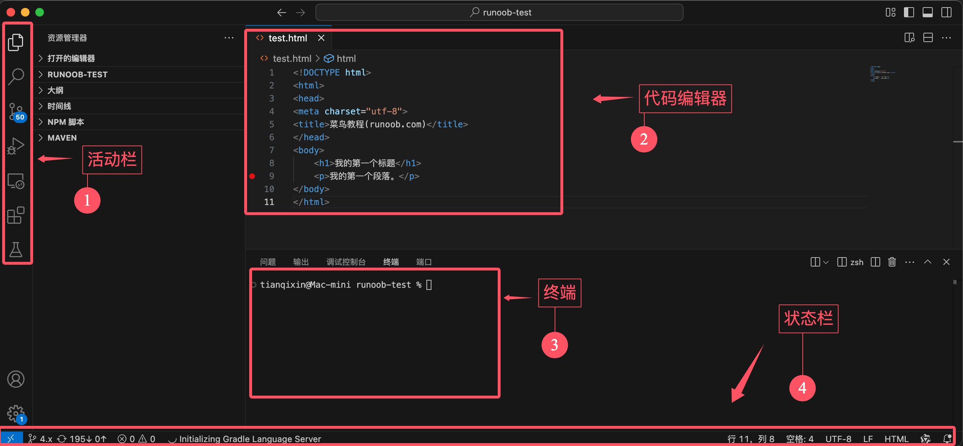Toggle the bottom panel layout button
The width and height of the screenshot is (963, 446).
[x=927, y=12]
